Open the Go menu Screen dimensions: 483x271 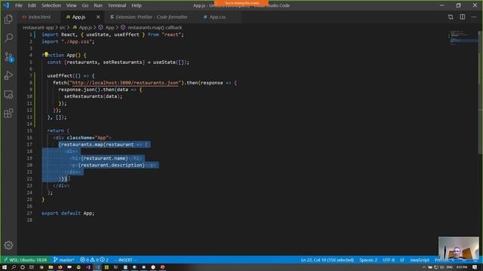tap(85, 5)
